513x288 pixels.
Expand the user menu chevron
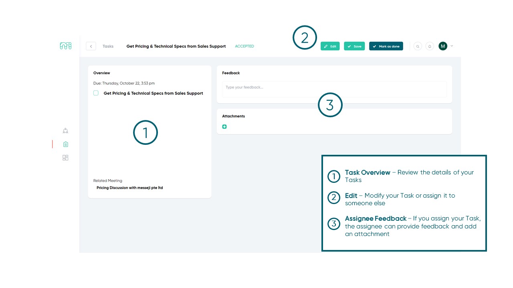click(x=452, y=46)
